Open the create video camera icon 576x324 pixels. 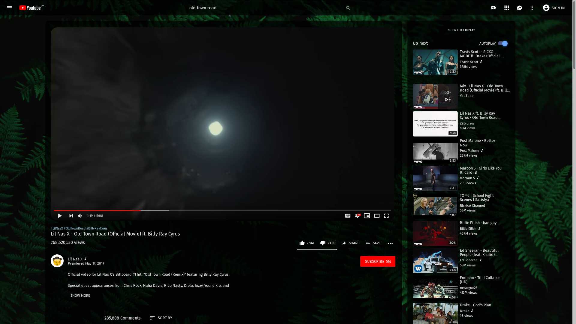click(494, 8)
